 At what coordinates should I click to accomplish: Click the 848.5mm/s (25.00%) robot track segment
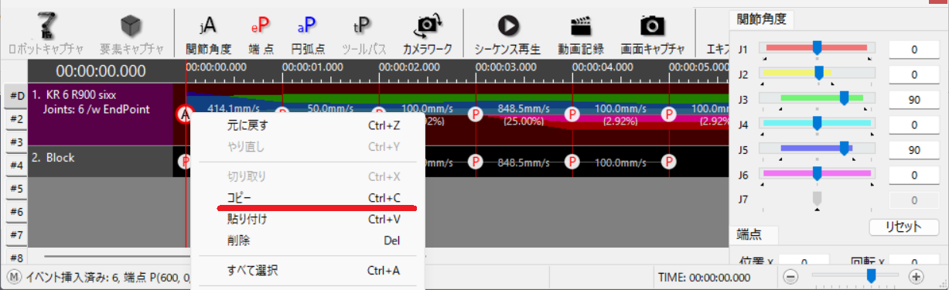point(524,114)
